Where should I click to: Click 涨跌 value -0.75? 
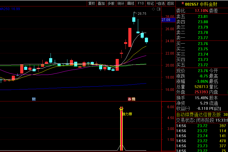click(203, 76)
